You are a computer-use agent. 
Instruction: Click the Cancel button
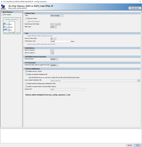point(129,145)
